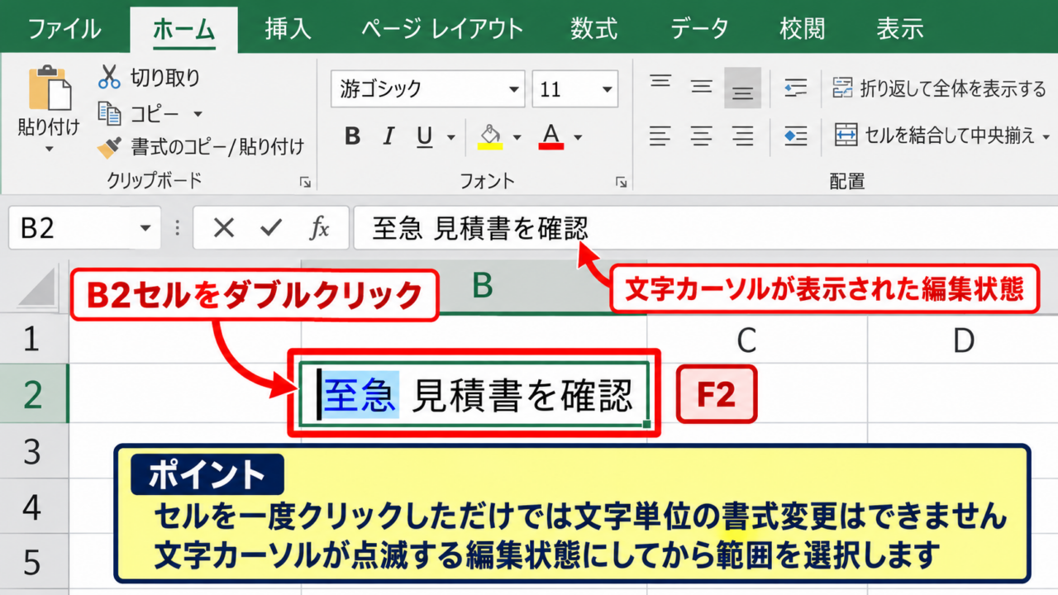Apply yellow fill color bucket

tap(490, 136)
